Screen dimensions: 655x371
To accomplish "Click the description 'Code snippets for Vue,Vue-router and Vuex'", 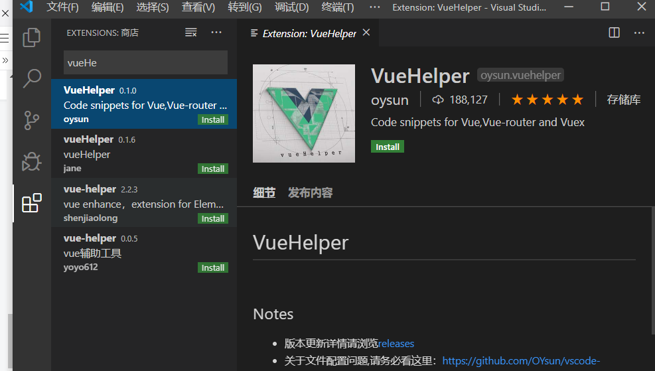I will [x=477, y=122].
